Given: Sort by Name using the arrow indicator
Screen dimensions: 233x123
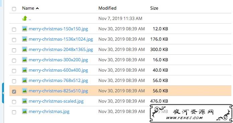Looking at the screenshot, I should [x=37, y=8].
